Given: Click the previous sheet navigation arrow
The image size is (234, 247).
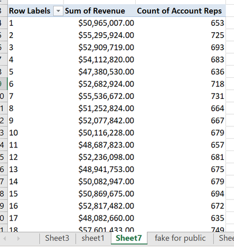Looking at the screenshot, I should pos(5,238).
